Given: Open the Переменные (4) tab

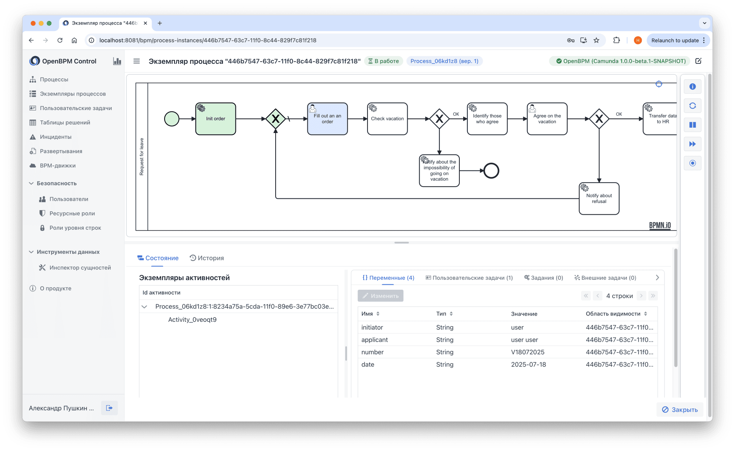Looking at the screenshot, I should tap(388, 278).
